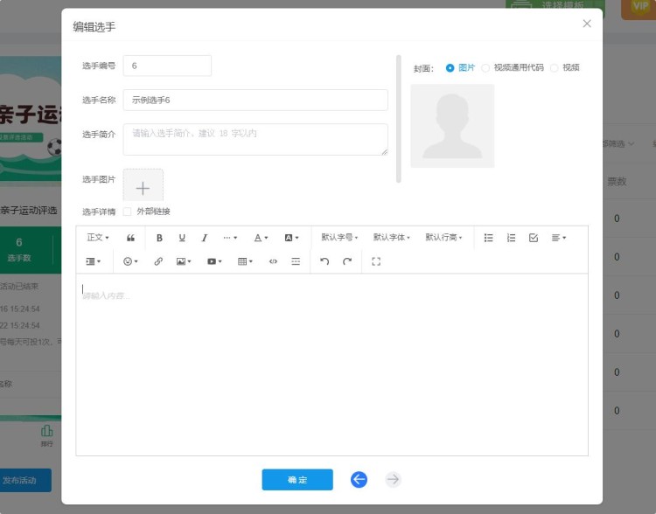This screenshot has width=656, height=514.
Task: Open the font color picker
Action: point(261,238)
